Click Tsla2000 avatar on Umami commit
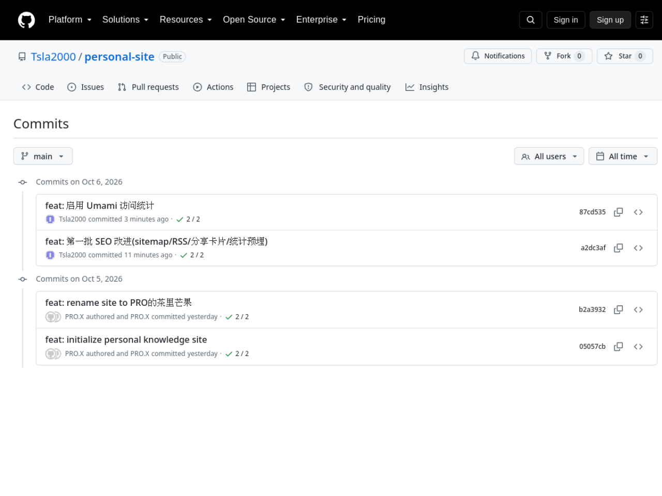This screenshot has width=662, height=496. [x=50, y=220]
